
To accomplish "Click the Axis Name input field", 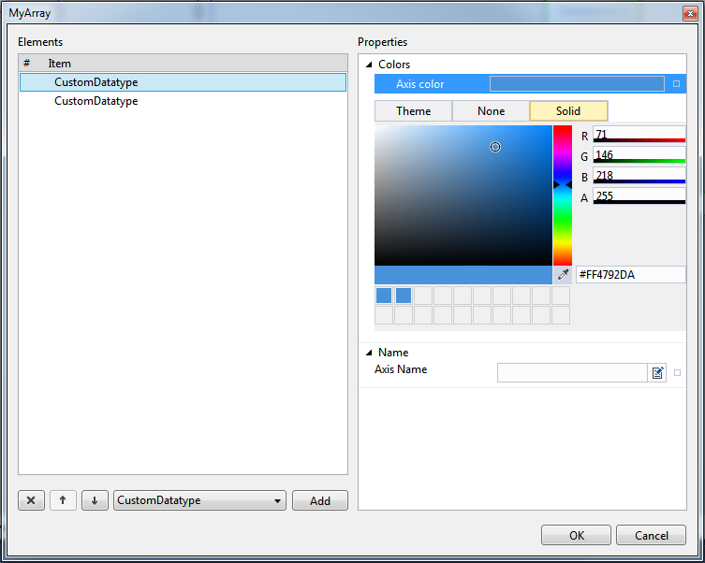I will tap(572, 372).
